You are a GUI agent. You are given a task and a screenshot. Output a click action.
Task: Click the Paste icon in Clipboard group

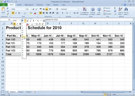coord(3,9)
